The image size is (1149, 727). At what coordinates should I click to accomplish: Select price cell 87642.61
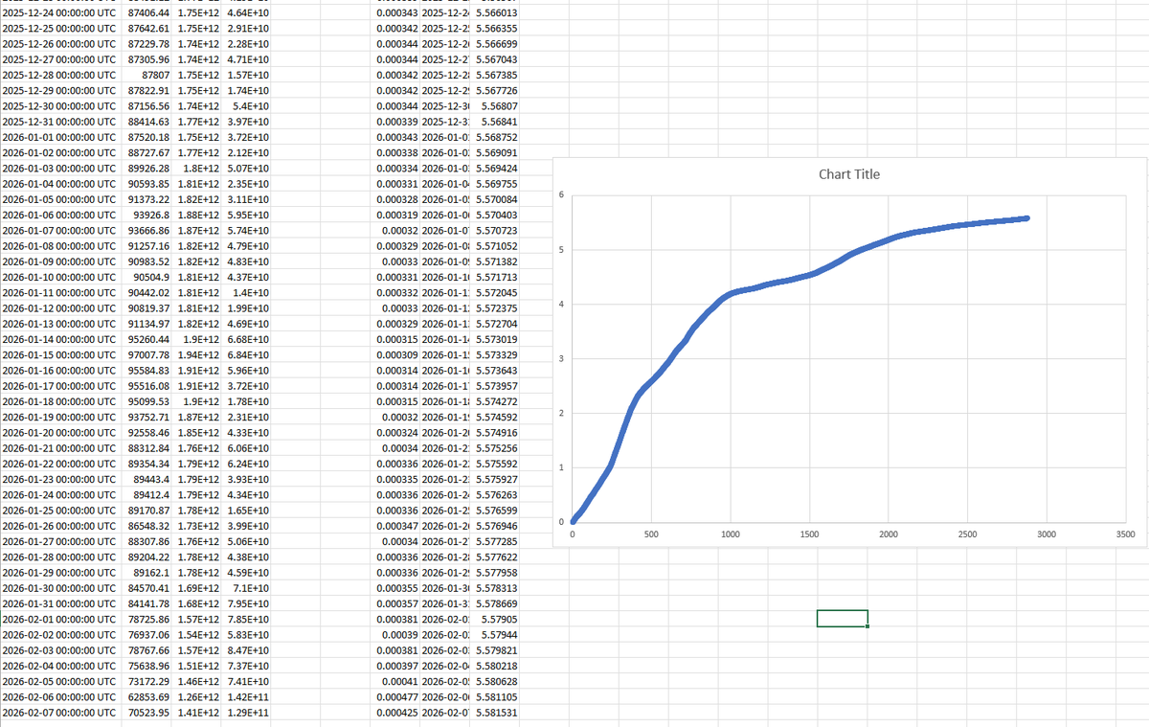148,30
